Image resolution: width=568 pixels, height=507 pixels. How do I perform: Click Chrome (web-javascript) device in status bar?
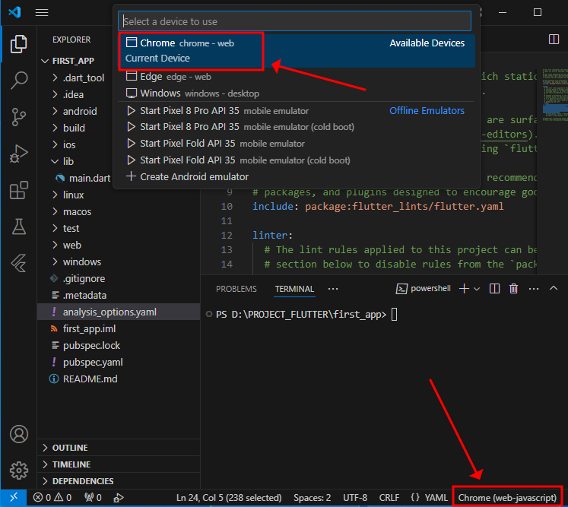click(x=507, y=498)
